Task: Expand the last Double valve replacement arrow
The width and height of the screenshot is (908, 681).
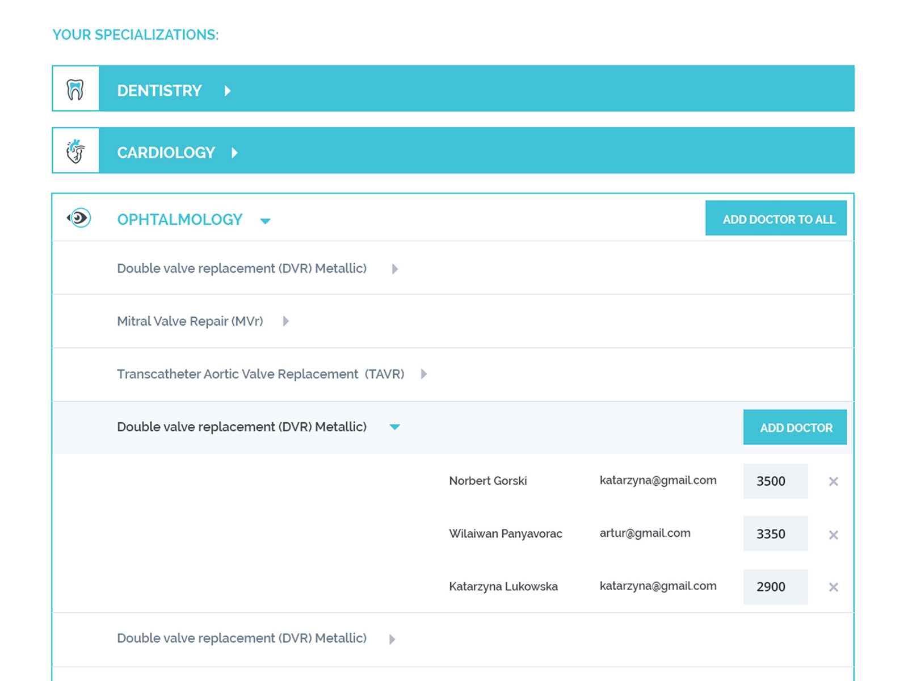Action: [x=392, y=640]
